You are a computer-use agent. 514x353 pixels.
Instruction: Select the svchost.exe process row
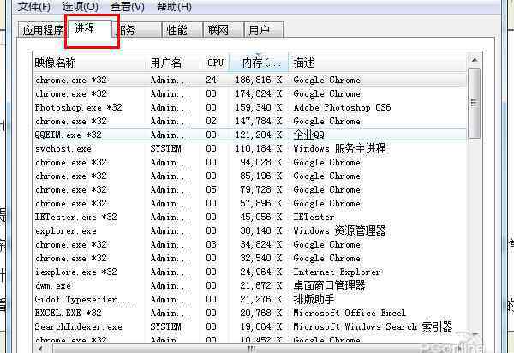coord(250,148)
